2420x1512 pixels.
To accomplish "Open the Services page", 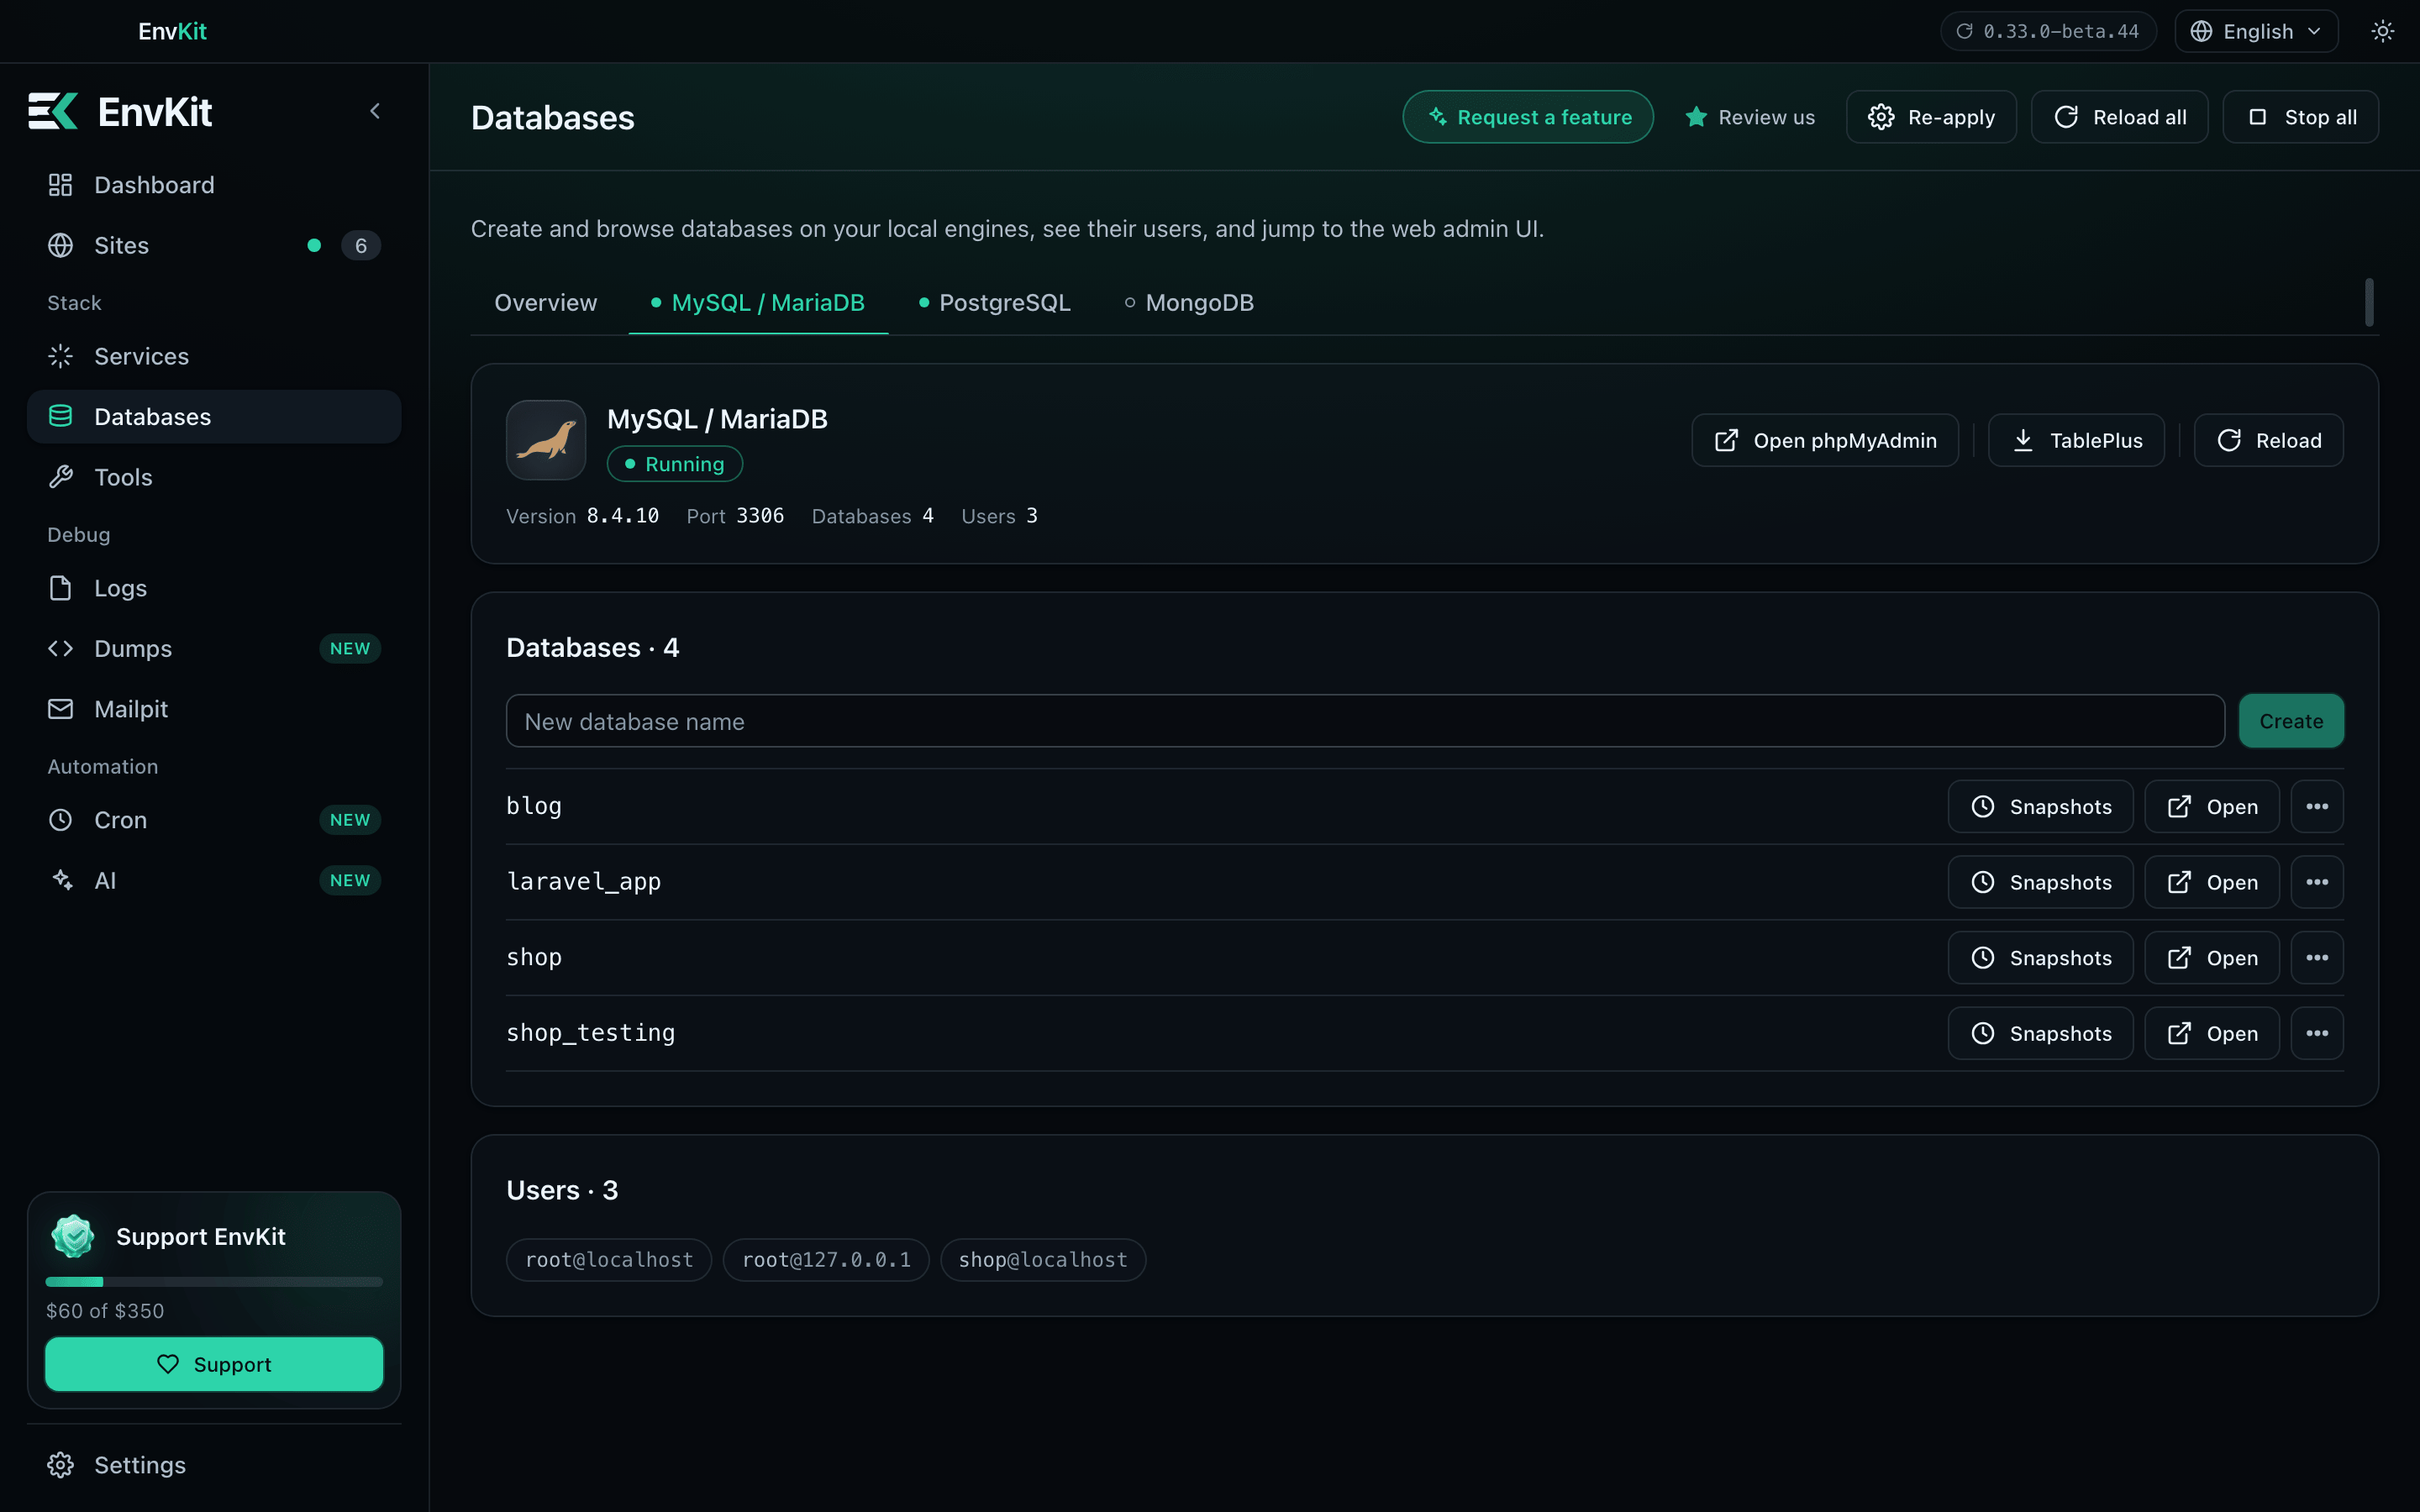I will 214,356.
